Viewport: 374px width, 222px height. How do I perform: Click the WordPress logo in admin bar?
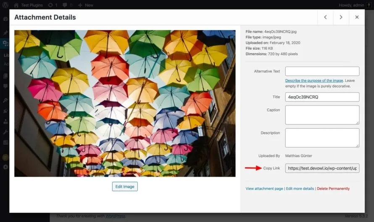(x=5, y=5)
